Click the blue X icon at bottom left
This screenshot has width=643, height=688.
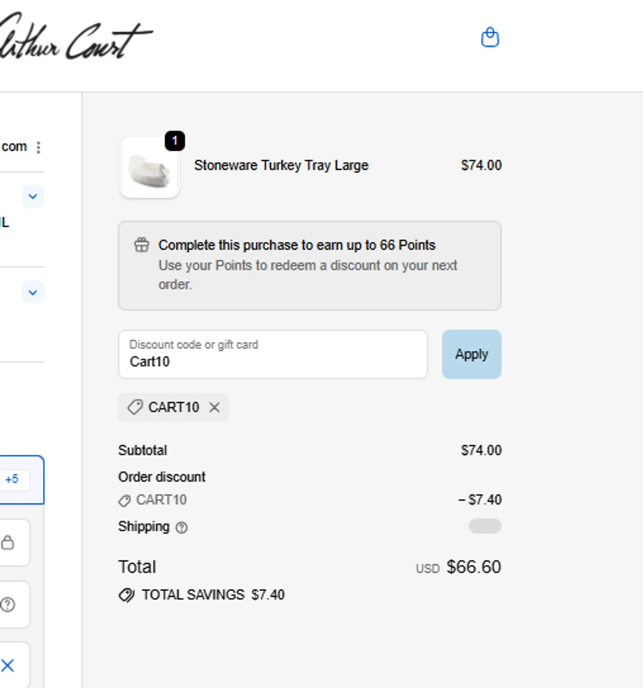8,665
